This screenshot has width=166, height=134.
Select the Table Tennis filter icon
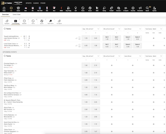click(x=50, y=21)
